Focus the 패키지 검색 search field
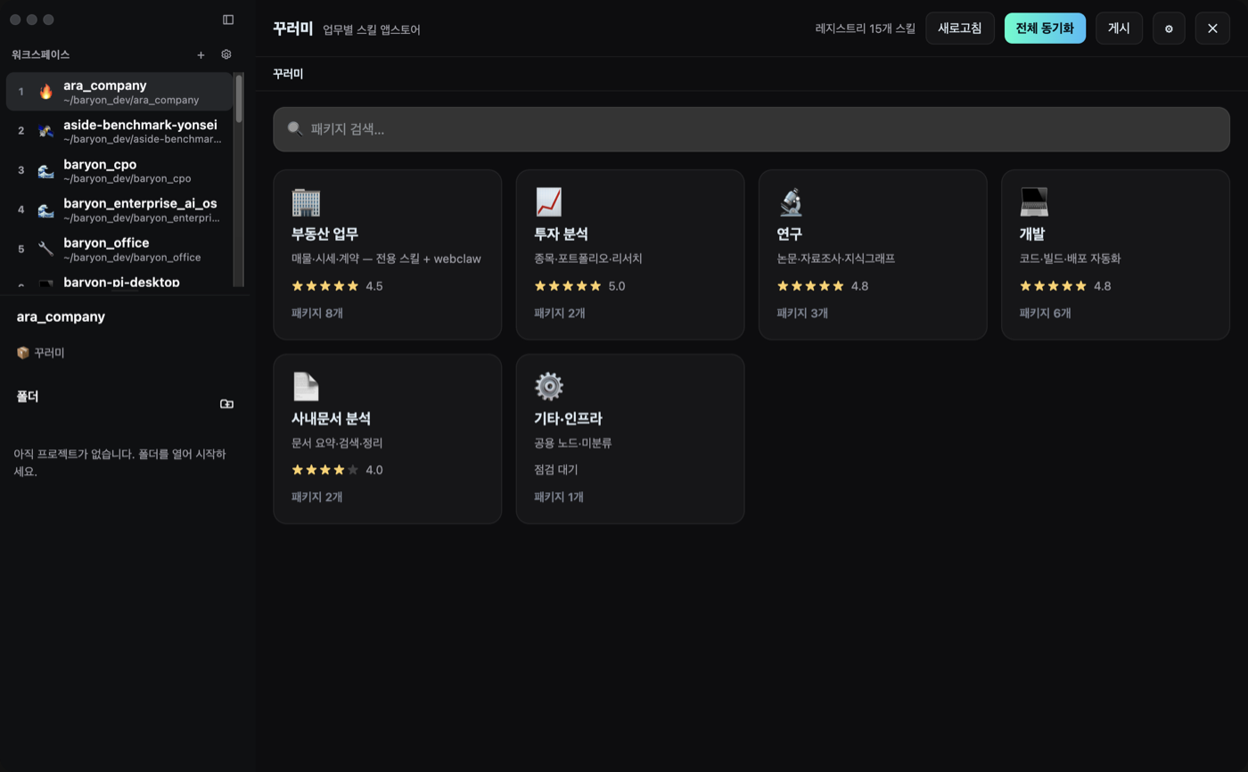Screen dimensions: 1248x772 click(x=751, y=129)
